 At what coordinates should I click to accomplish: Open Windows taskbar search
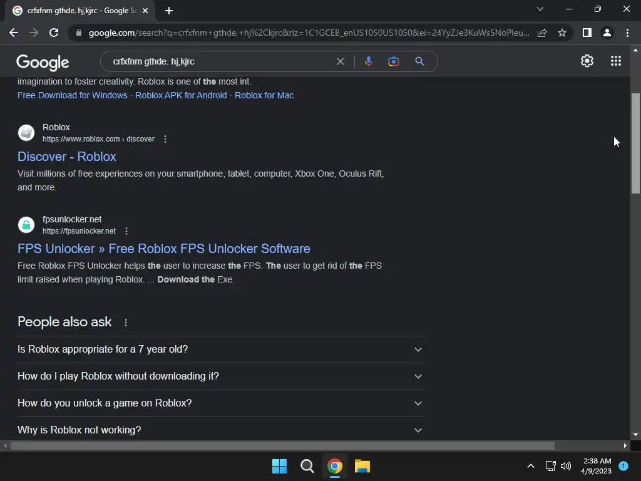coord(307,466)
